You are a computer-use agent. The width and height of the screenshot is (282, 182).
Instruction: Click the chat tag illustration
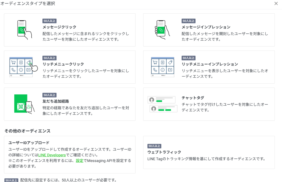click(162, 104)
